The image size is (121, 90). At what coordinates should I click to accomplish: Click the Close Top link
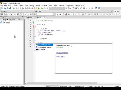coord(60,56)
